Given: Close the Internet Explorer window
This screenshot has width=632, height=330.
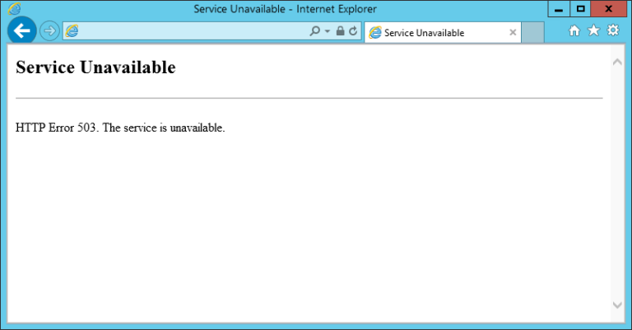Looking at the screenshot, I should pyautogui.click(x=609, y=9).
